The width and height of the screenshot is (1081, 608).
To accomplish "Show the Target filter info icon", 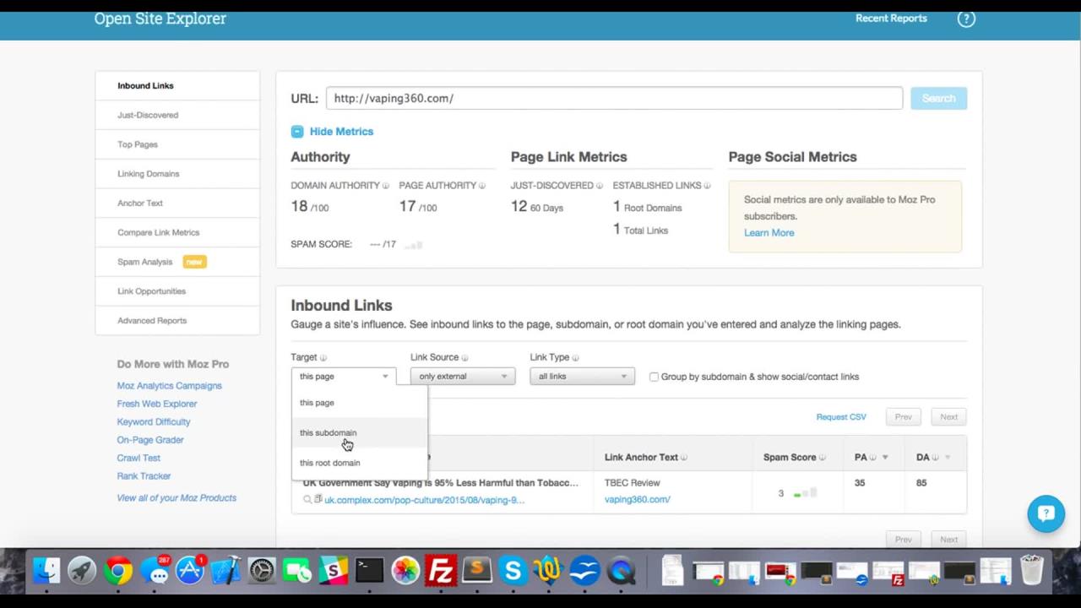I will (323, 358).
